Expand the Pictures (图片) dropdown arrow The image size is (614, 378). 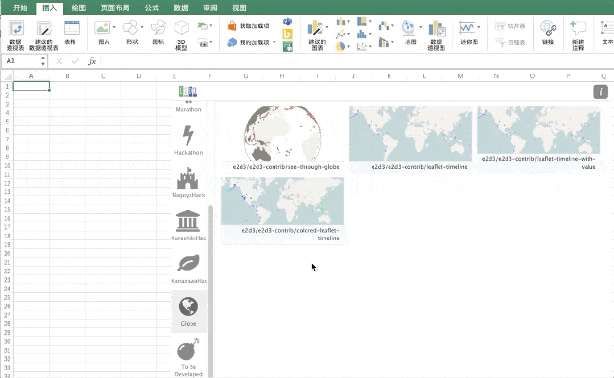pos(114,27)
